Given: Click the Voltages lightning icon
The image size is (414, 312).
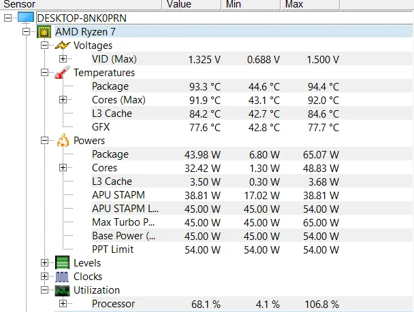Looking at the screenshot, I should (63, 46).
